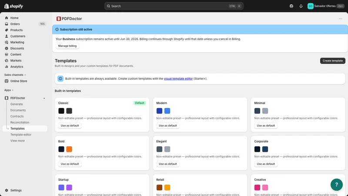Use the Elegant template as default

click(x=168, y=164)
